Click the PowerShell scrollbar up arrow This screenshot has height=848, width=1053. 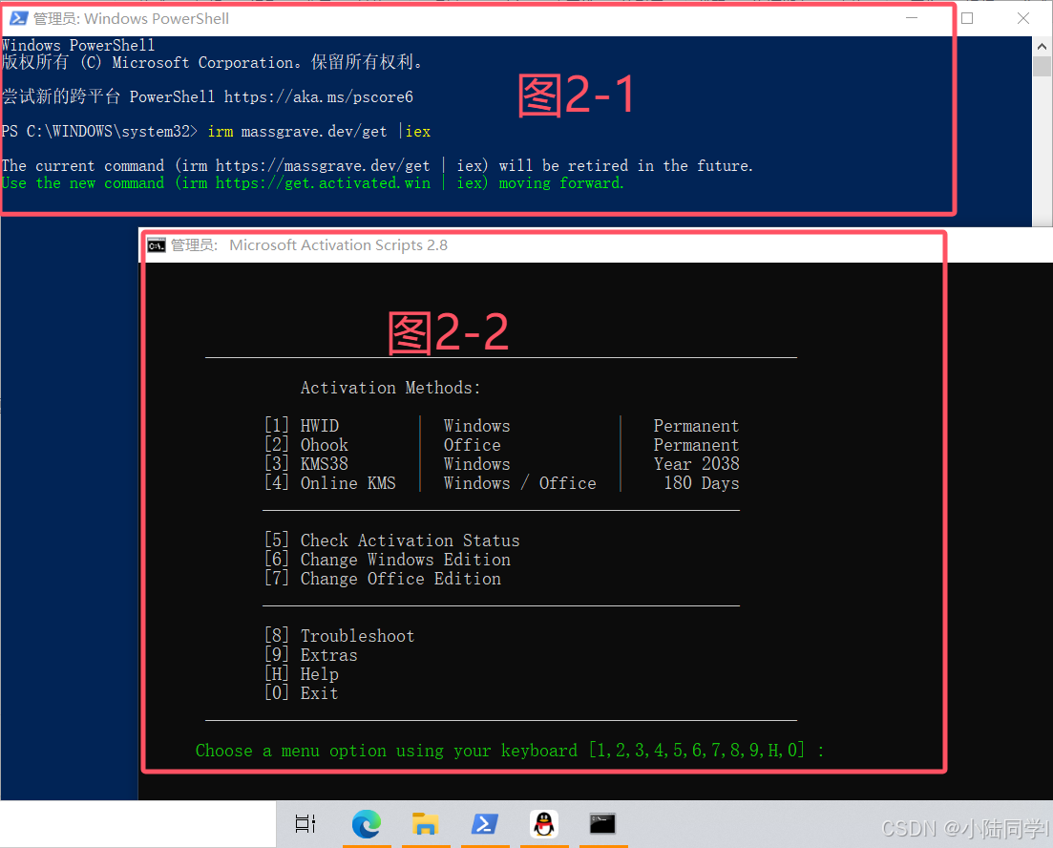click(x=1042, y=47)
